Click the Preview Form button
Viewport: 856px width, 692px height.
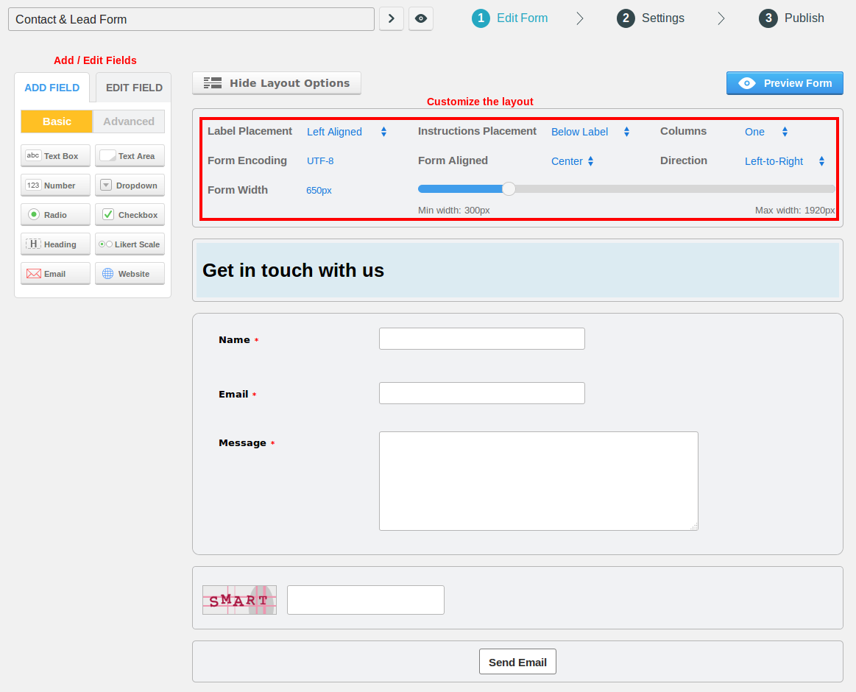(784, 83)
